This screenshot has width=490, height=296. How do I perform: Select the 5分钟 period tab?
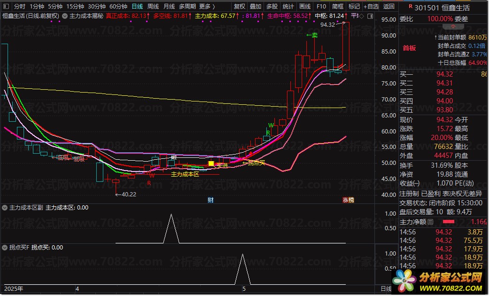(55, 6)
